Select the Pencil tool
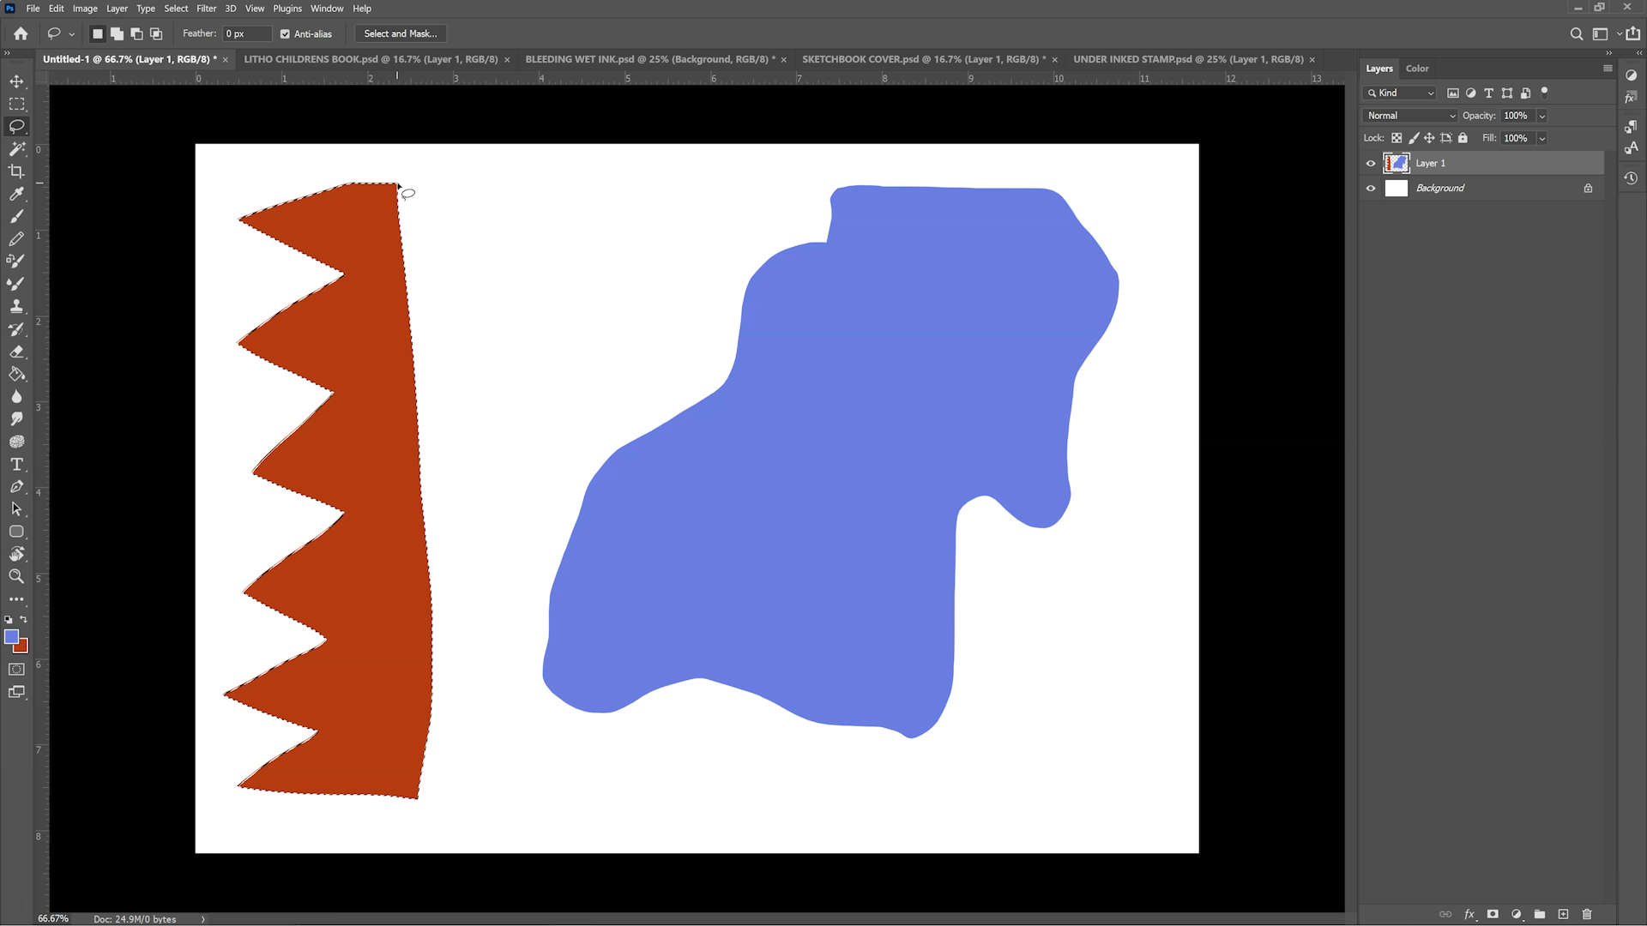Image resolution: width=1647 pixels, height=926 pixels. click(16, 238)
